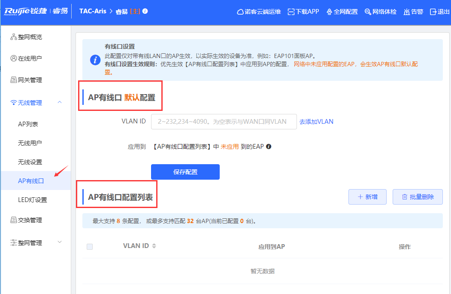Toggle select-all checkbox in table header

point(90,247)
